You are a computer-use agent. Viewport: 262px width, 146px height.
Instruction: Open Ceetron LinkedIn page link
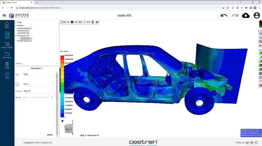pos(247,142)
